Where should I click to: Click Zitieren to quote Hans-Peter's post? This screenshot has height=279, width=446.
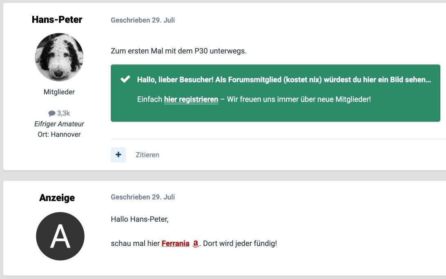(x=147, y=155)
